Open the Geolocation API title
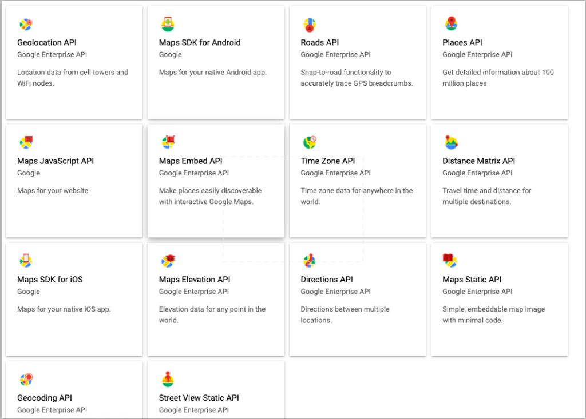586x419 pixels. coord(47,42)
